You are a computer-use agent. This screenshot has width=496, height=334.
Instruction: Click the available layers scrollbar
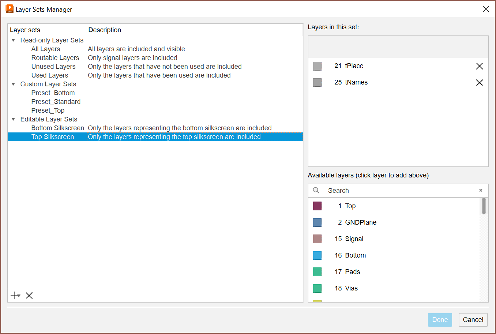484,206
